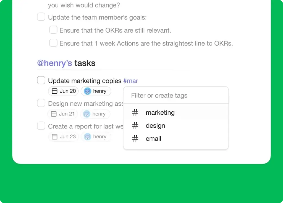Click the hashtag icon next to marketing
The height and width of the screenshot is (203, 283).
135,112
